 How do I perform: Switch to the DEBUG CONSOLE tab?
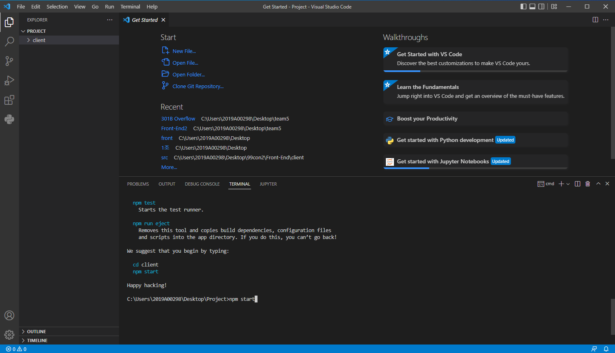click(202, 184)
